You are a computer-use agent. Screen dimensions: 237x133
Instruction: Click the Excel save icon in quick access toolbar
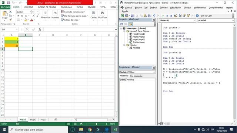point(8,3)
